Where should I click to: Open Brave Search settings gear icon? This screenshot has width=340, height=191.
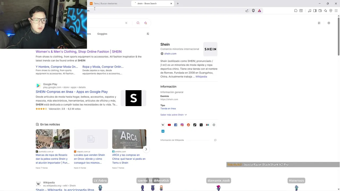329,23
